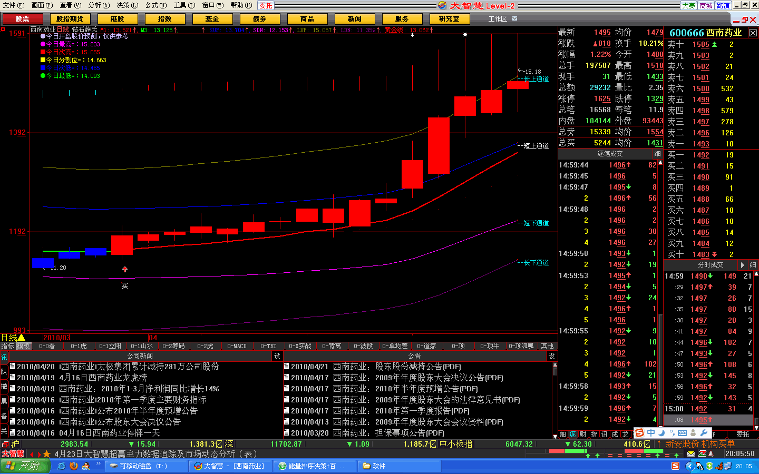Switch to 逐 tab under tick panel
Screen dimensions: 759x474
(x=572, y=434)
